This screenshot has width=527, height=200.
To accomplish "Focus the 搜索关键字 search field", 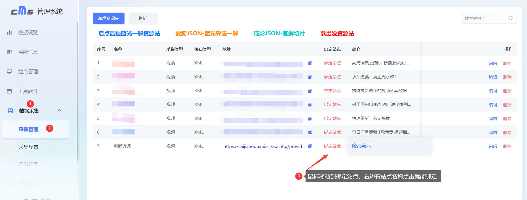I will click(x=484, y=18).
